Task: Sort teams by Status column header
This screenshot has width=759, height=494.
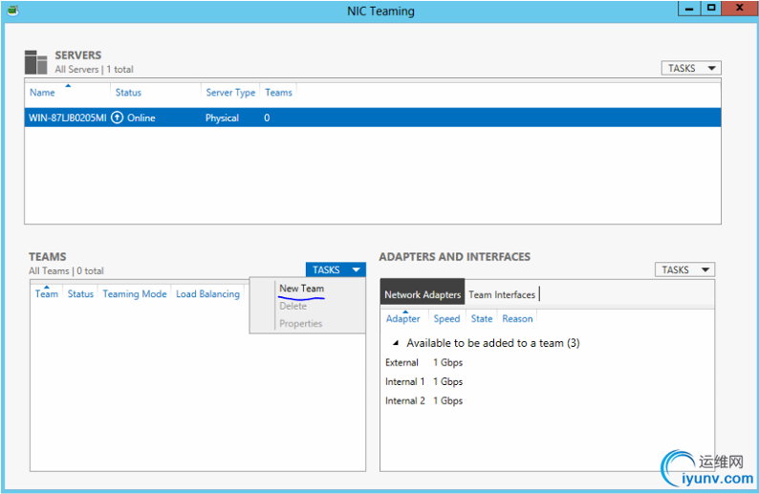Action: pyautogui.click(x=80, y=293)
